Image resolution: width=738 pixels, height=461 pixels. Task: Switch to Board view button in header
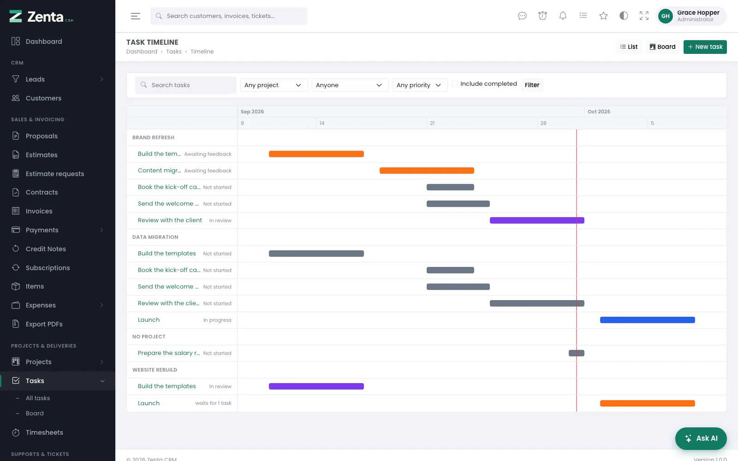[663, 47]
